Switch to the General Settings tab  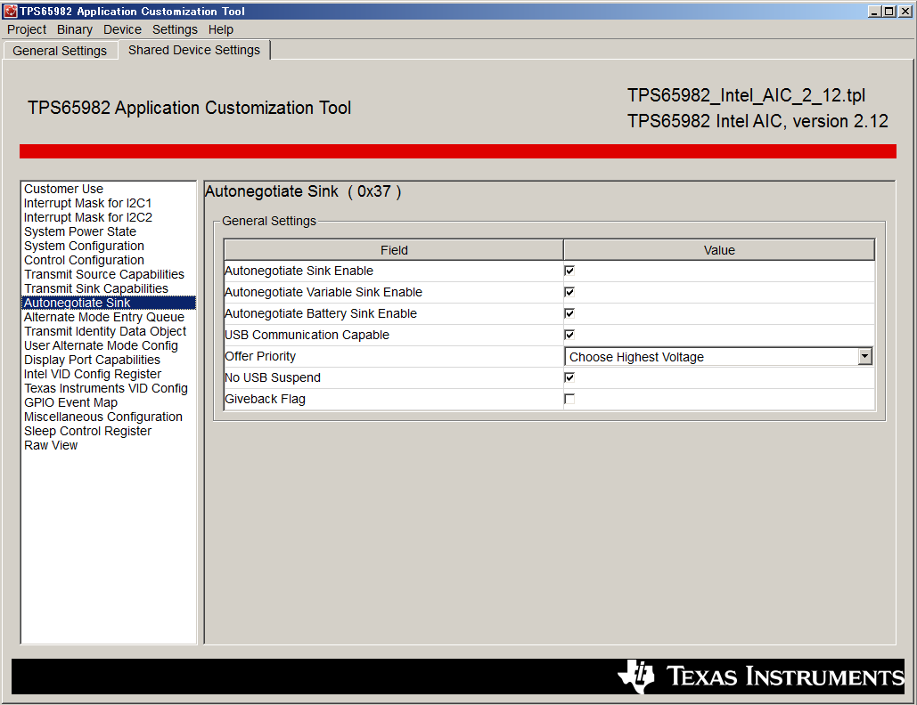coord(60,51)
